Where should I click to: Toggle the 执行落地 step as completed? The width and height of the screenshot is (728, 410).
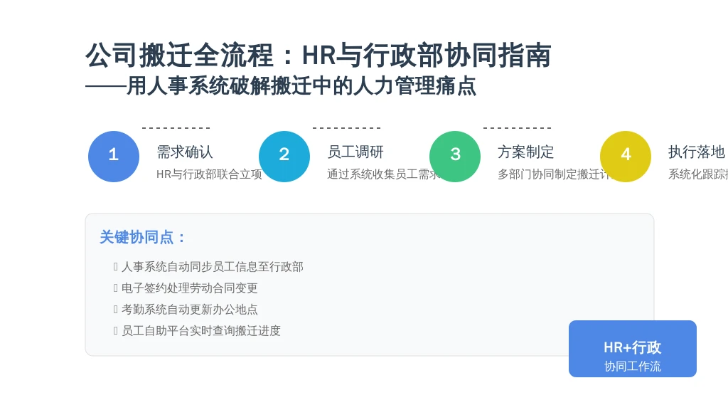[x=695, y=152]
